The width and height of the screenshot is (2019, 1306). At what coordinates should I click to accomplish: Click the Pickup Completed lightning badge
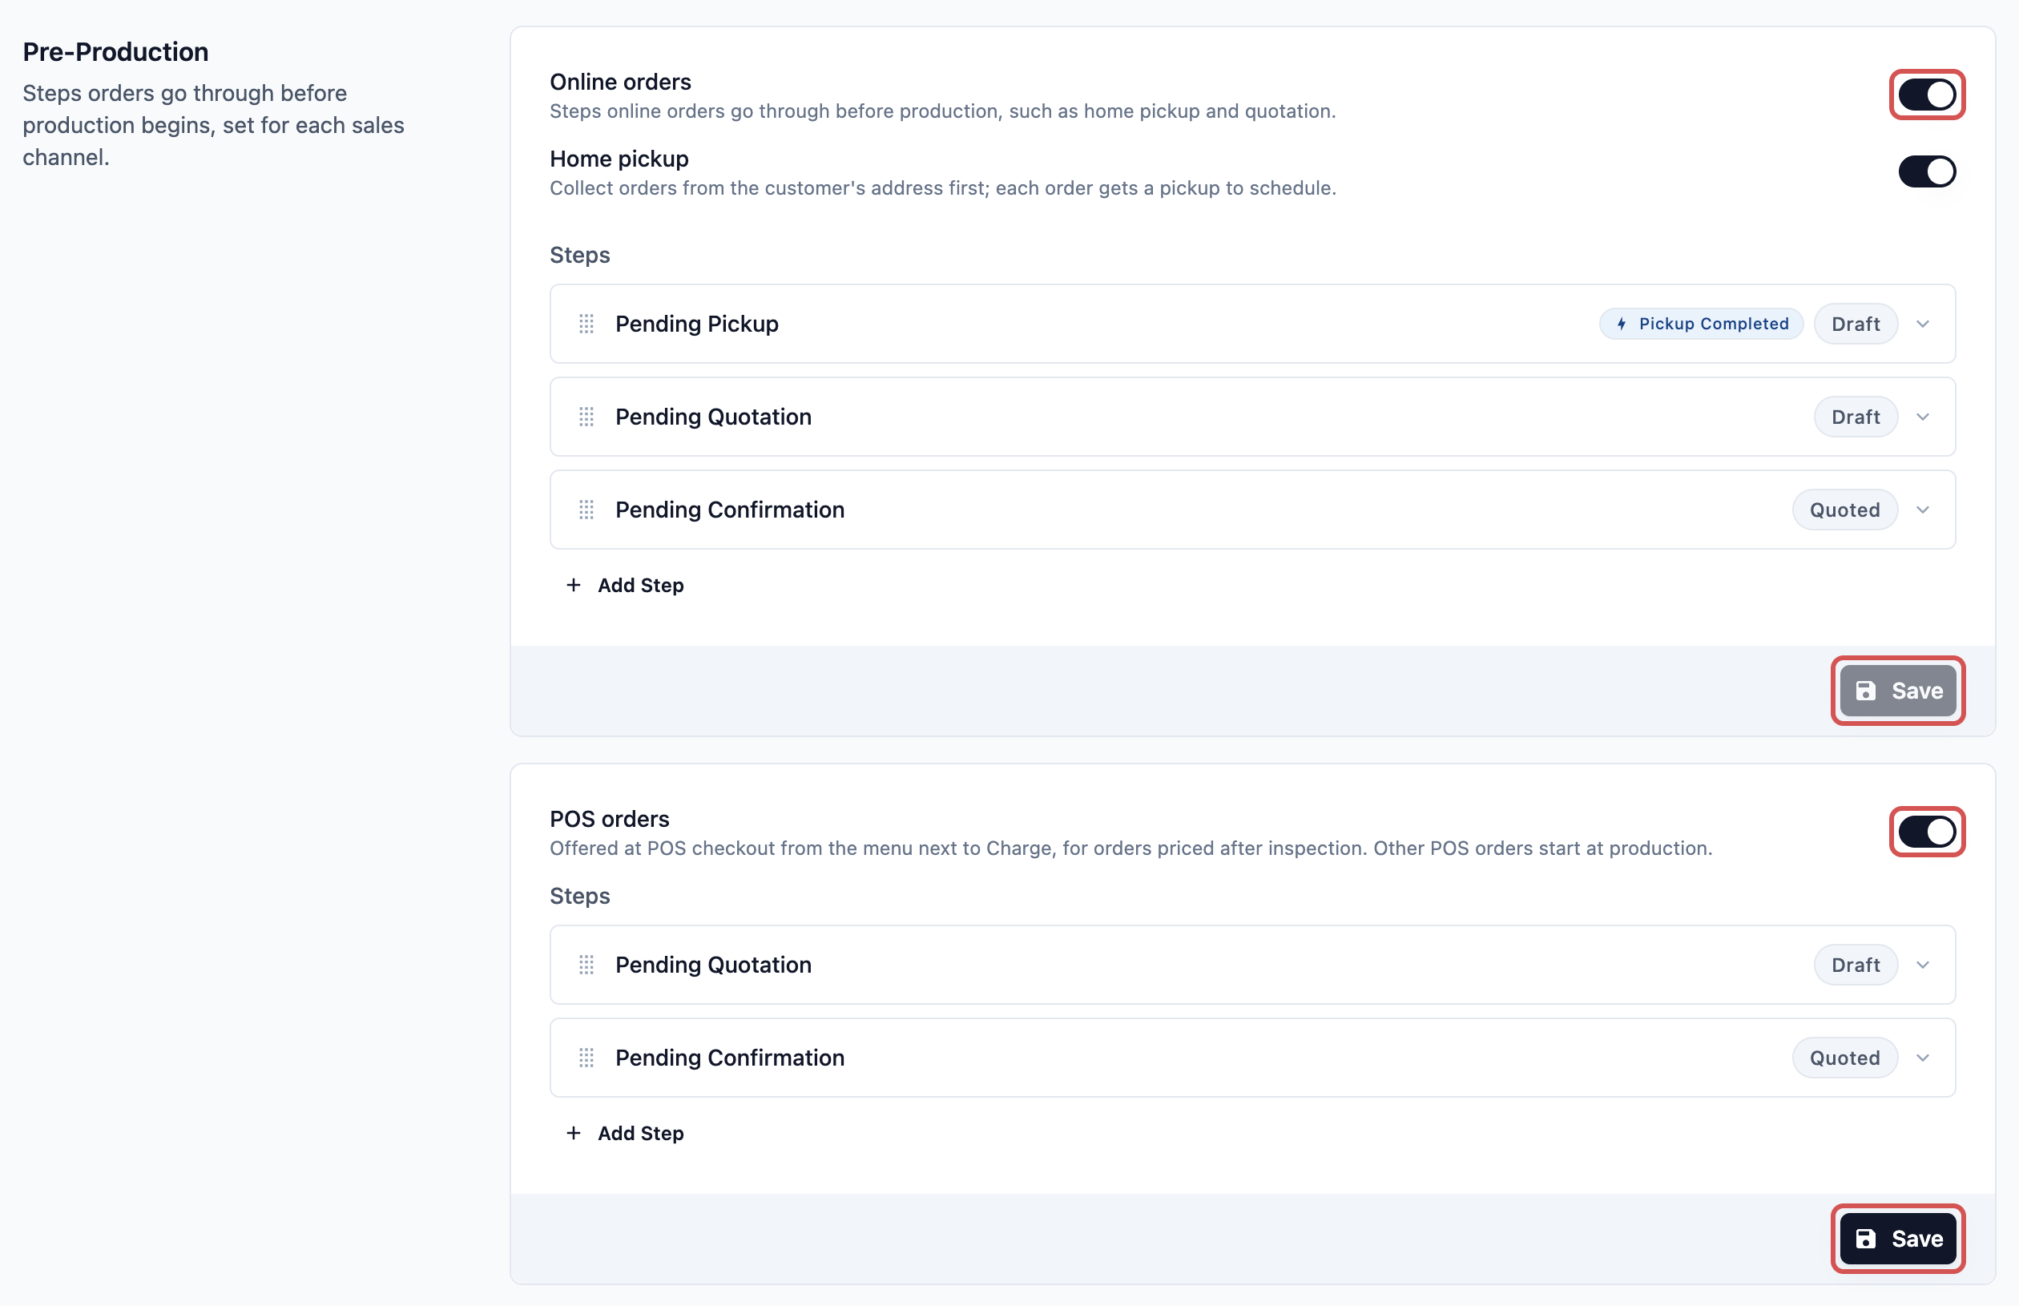[x=1701, y=324]
